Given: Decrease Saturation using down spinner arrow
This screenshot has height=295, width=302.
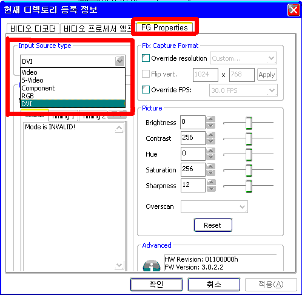Looking at the screenshot, I should tap(211, 173).
